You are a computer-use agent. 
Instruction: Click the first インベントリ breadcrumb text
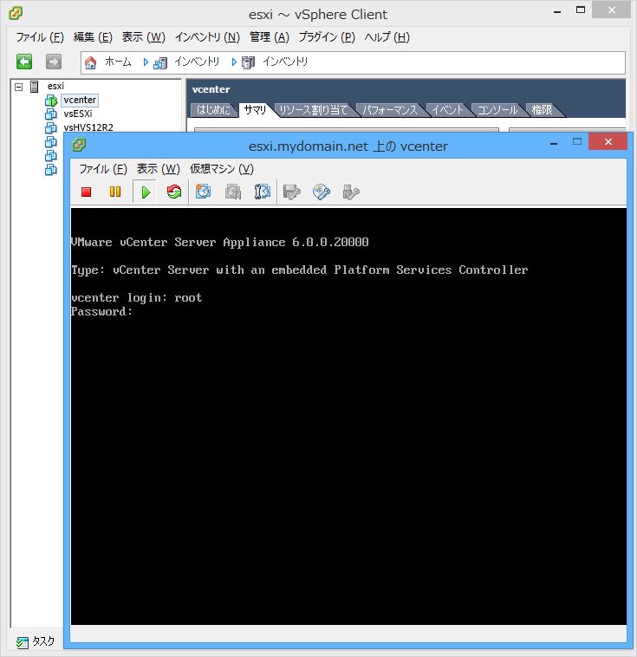(x=197, y=62)
